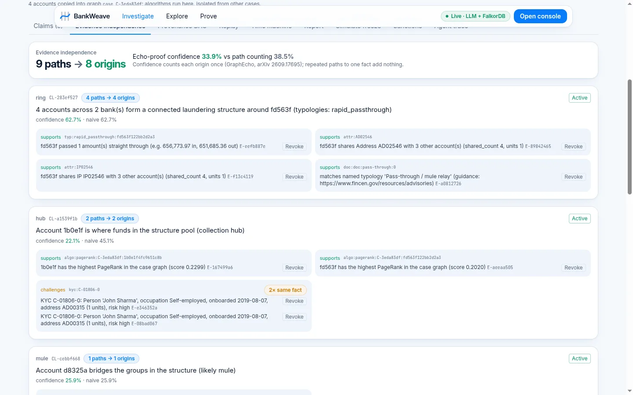Click the Active status on the ring claim
This screenshot has width=633, height=395.
[x=579, y=98]
